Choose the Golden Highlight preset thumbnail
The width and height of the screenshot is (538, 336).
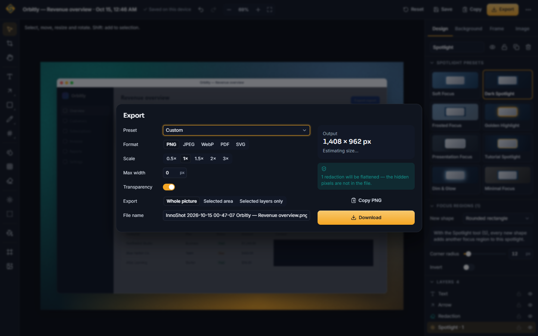tap(507, 116)
